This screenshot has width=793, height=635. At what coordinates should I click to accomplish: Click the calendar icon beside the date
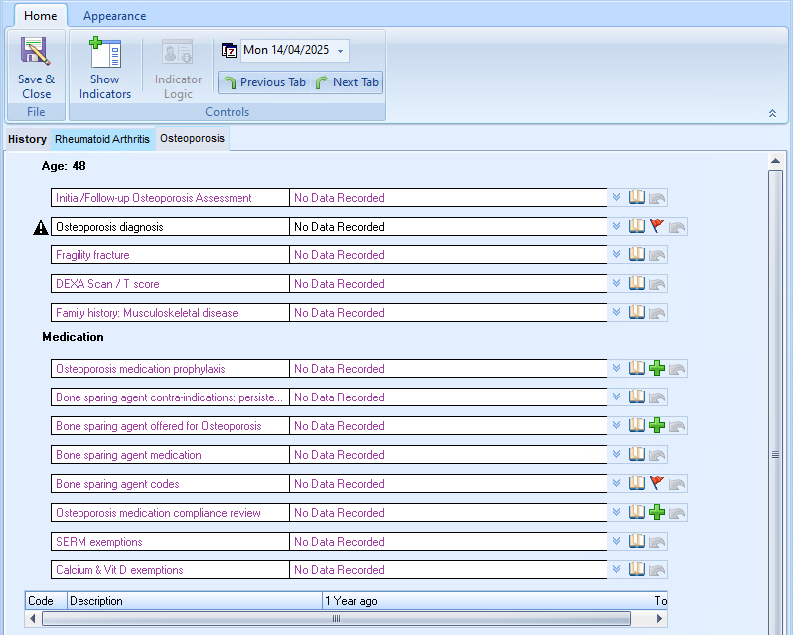click(x=230, y=50)
